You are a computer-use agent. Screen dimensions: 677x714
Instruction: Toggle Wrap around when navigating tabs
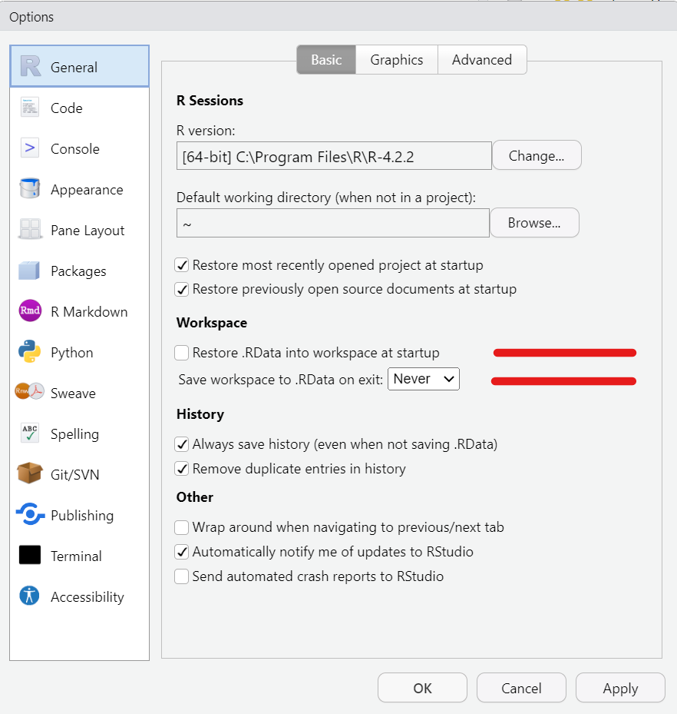182,528
